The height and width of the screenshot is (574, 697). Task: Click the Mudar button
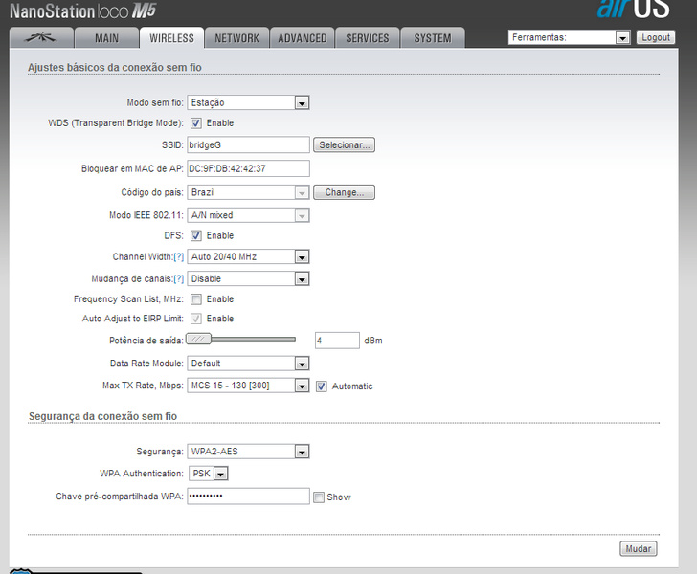pos(639,549)
